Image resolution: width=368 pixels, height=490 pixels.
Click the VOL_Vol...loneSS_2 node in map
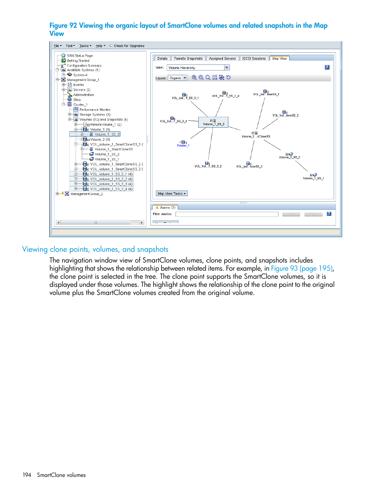click(285, 114)
